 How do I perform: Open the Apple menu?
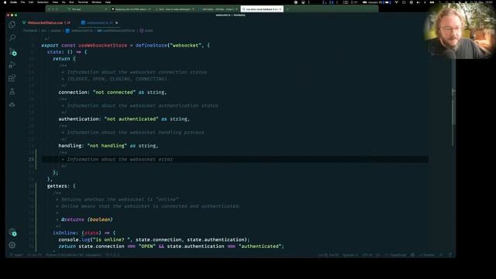(5, 2)
